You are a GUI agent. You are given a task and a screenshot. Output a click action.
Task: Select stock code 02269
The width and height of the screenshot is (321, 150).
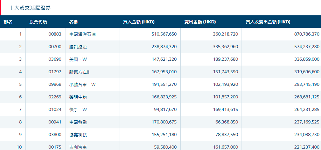tap(55, 97)
